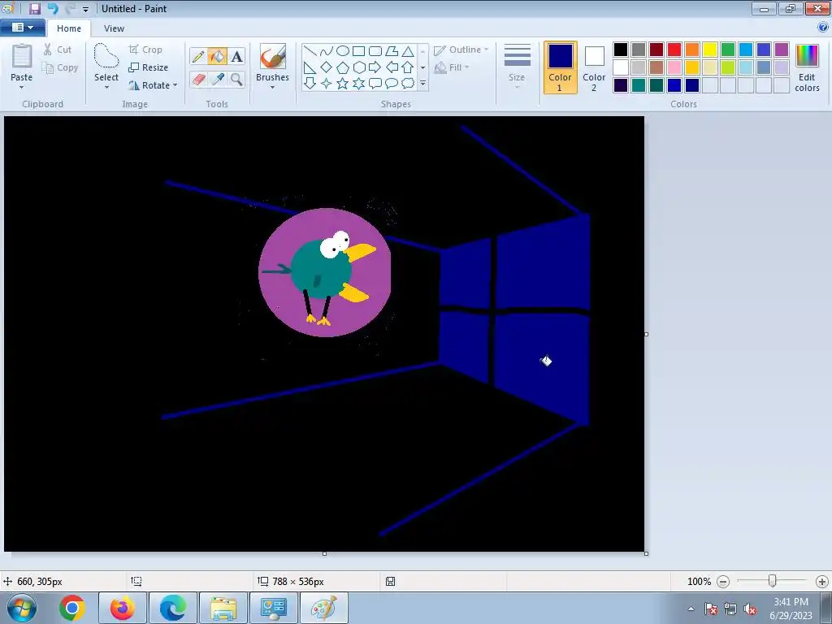Choose the Line shape
This screenshot has width=832, height=624.
pos(310,51)
